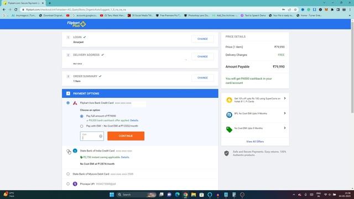The width and height of the screenshot is (354, 199).
Task: Click CHANGE button for Order Summary
Action: [202, 77]
